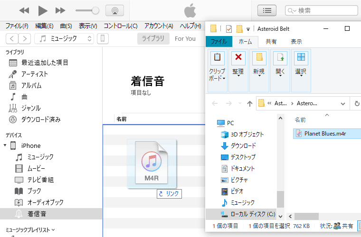Open the ミュージック media type dropdown
This screenshot has height=237, width=361.
64,38
